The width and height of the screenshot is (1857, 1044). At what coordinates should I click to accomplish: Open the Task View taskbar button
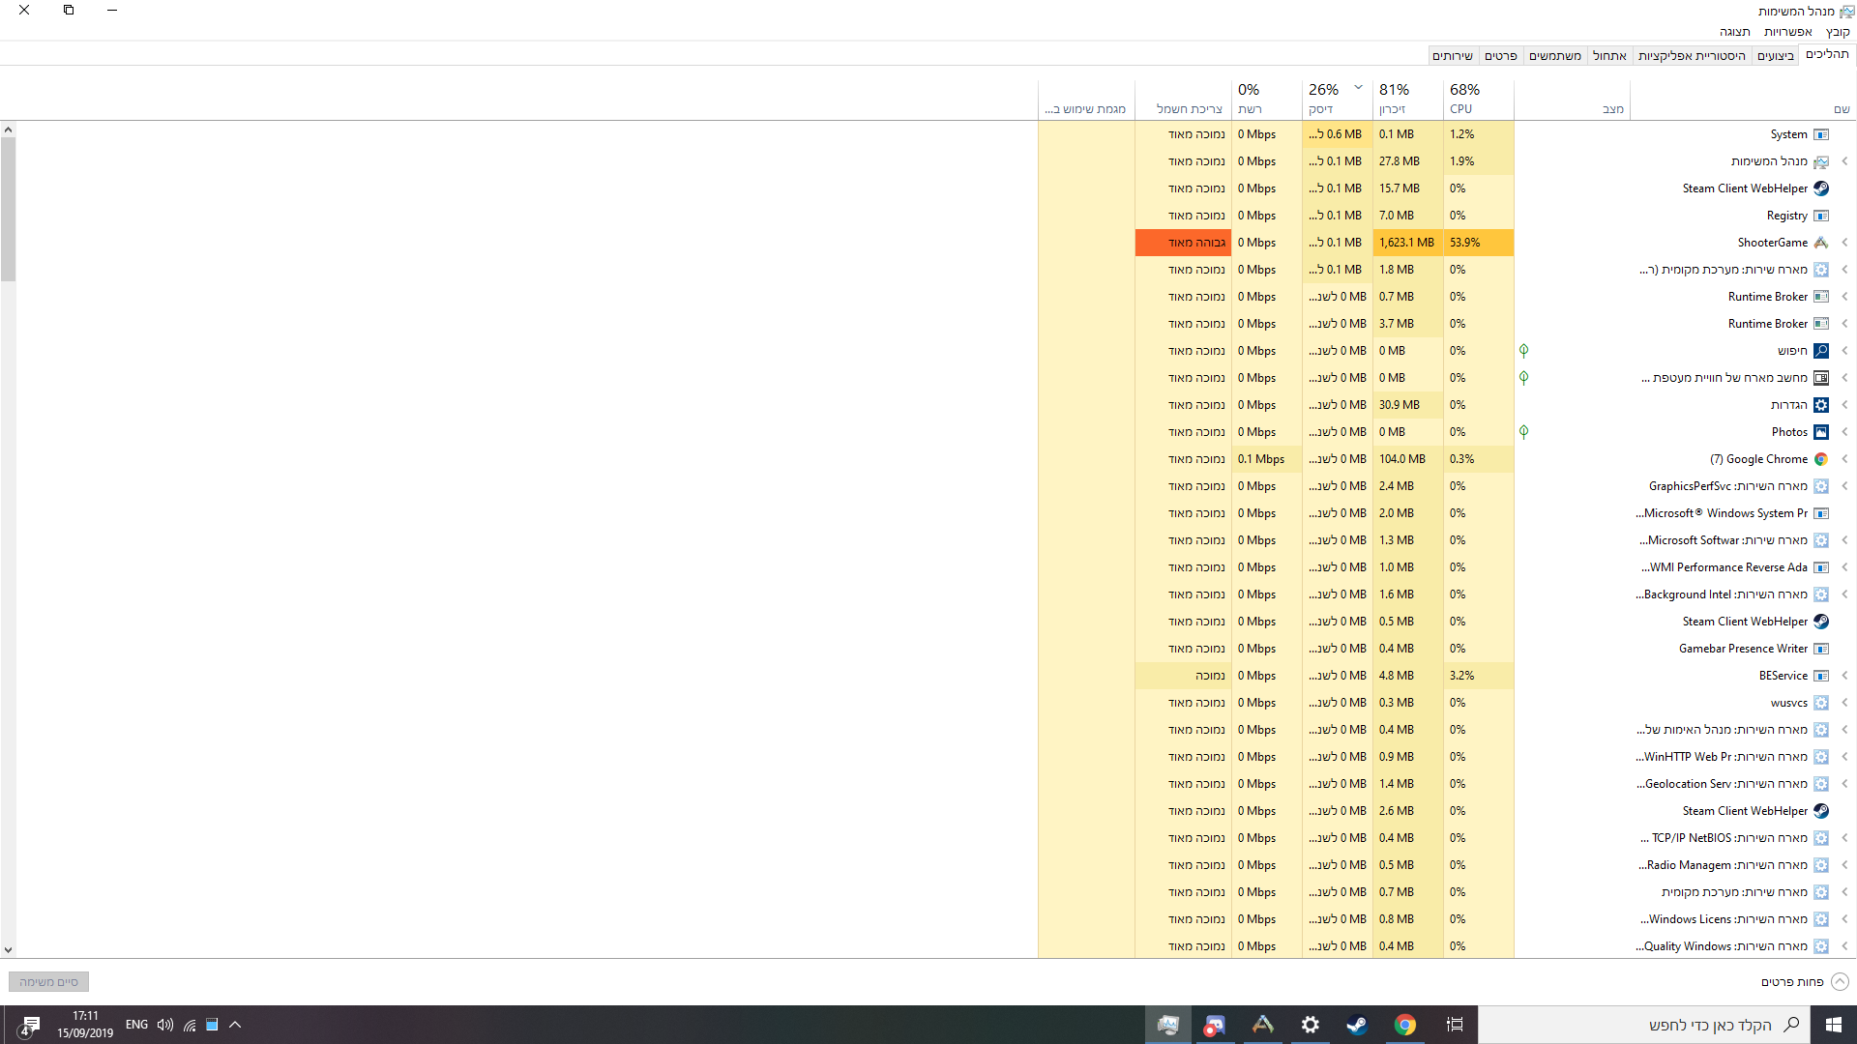[1455, 1025]
